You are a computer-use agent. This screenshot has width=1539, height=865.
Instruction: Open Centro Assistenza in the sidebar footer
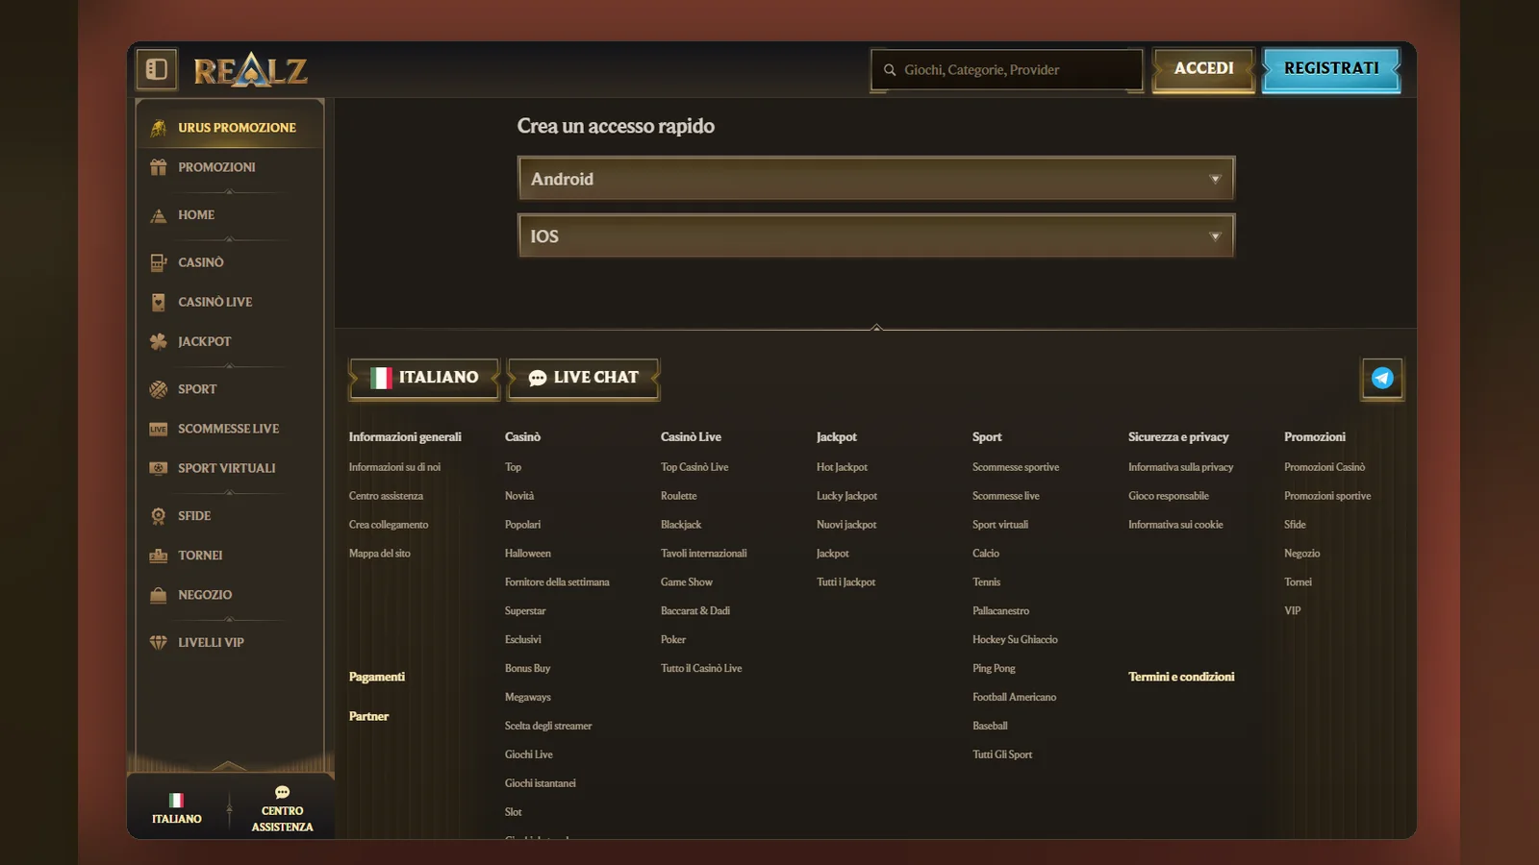[x=283, y=809]
